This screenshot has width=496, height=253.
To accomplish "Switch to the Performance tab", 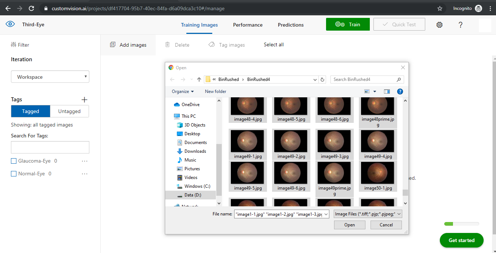I will click(248, 25).
